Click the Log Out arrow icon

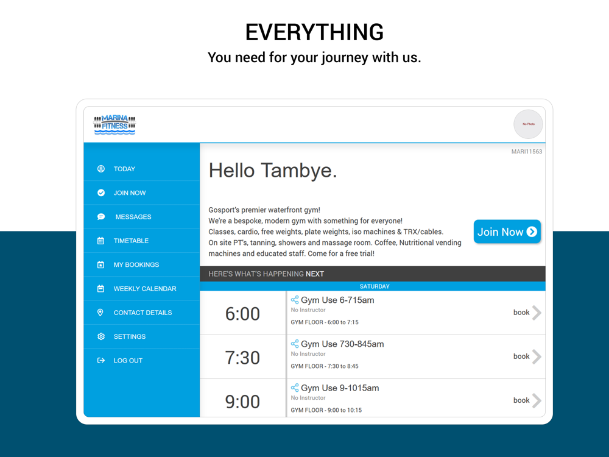(x=101, y=360)
